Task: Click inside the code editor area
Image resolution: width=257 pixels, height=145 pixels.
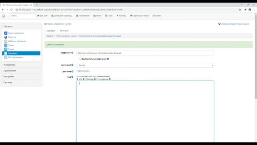Action: pos(145,111)
